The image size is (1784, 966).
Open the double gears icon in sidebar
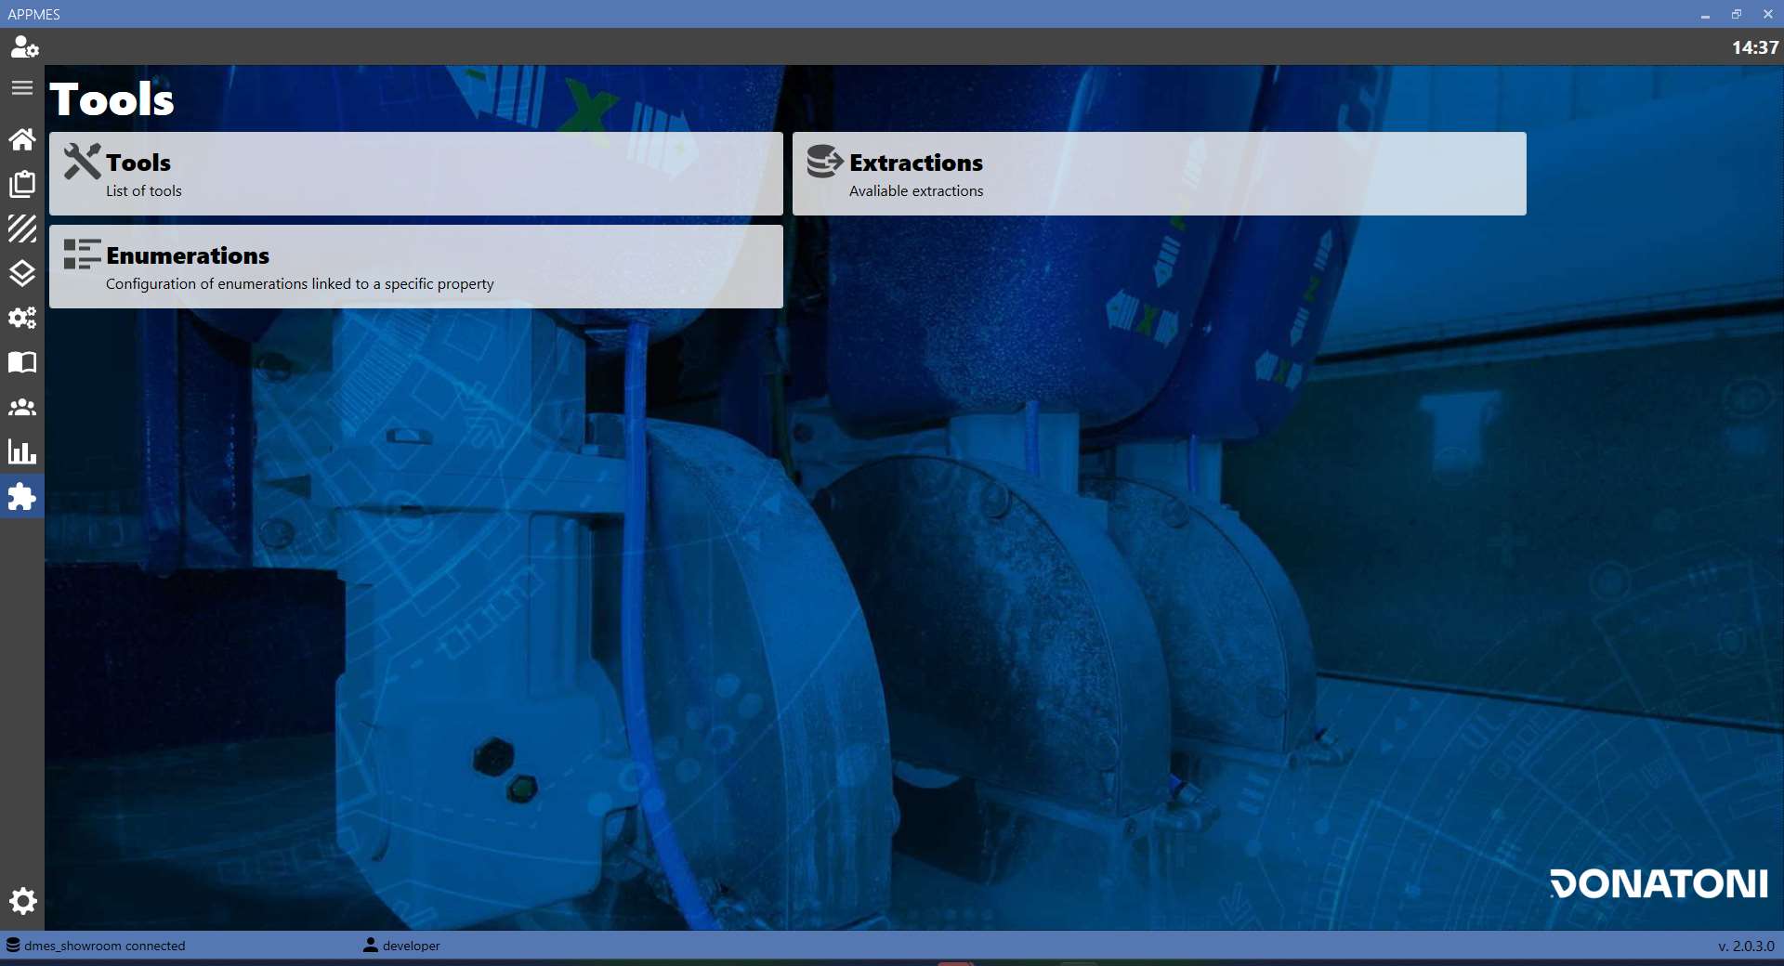coord(22,318)
